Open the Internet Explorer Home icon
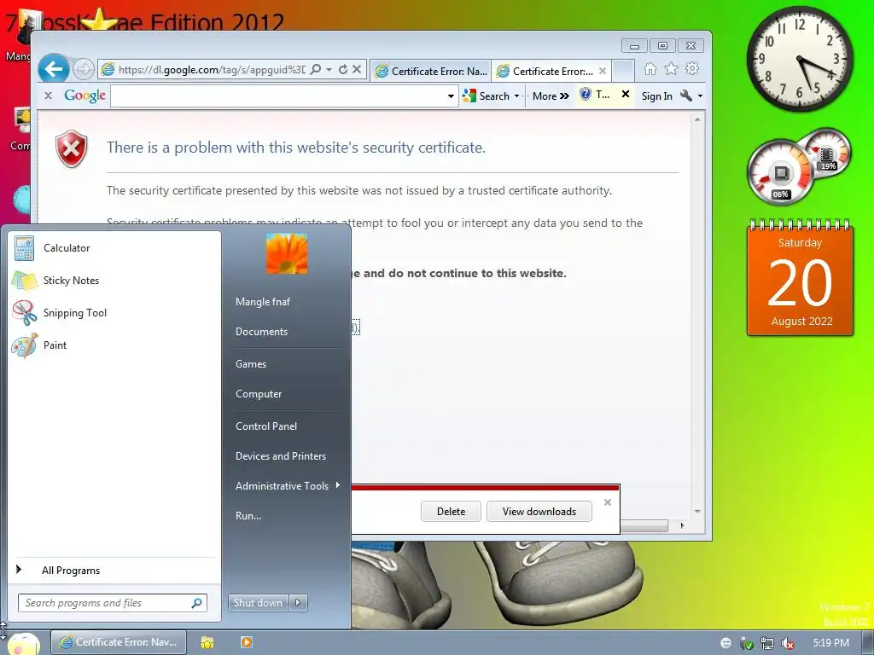Image resolution: width=874 pixels, height=655 pixels. click(x=650, y=69)
